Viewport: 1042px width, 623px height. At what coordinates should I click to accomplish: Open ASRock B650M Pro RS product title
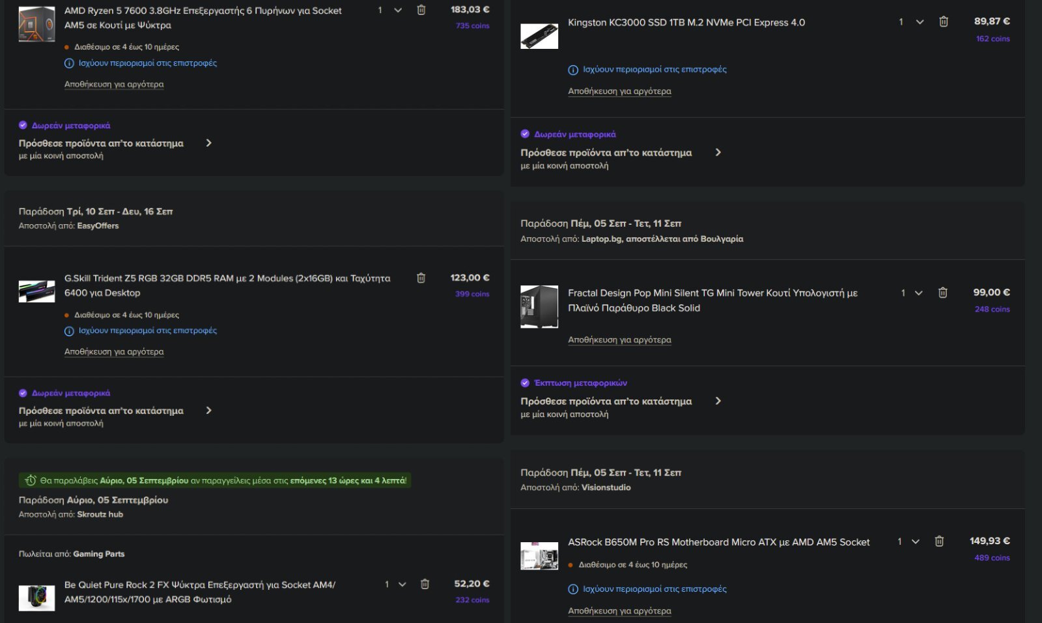tap(718, 542)
